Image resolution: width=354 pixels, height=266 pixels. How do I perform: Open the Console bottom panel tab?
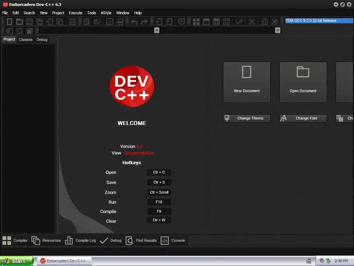(173, 240)
